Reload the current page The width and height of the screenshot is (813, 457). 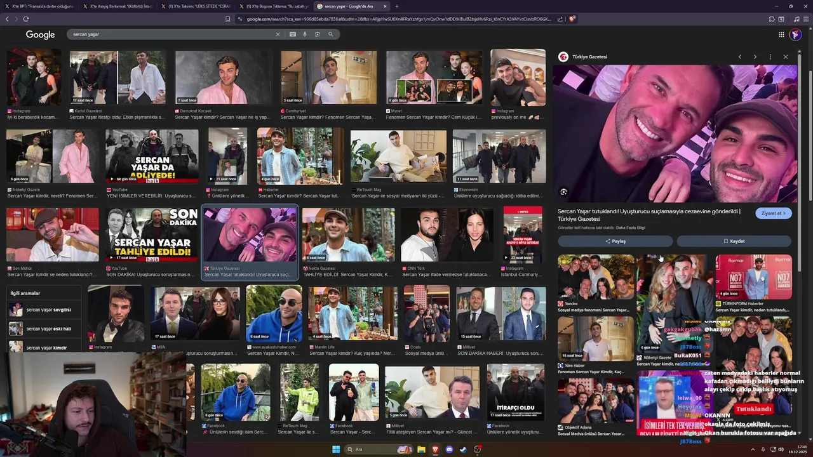click(x=25, y=19)
